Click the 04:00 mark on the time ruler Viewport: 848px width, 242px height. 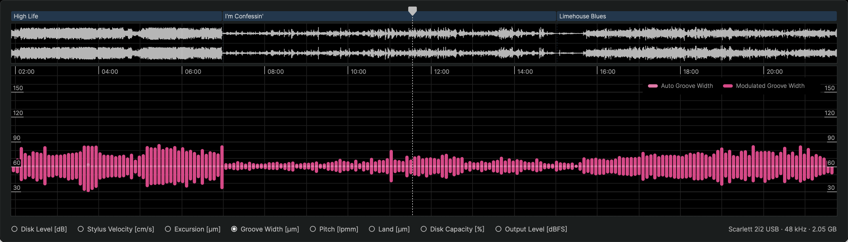(109, 71)
